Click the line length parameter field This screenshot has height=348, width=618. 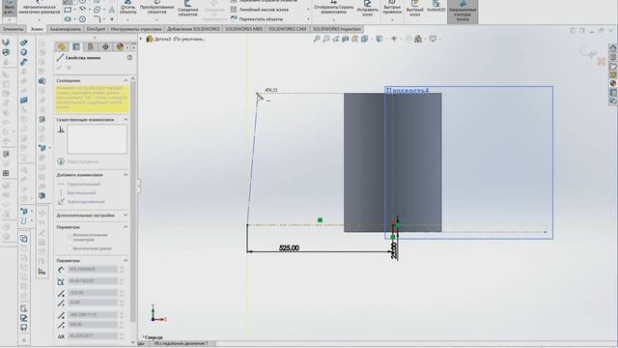(93, 269)
